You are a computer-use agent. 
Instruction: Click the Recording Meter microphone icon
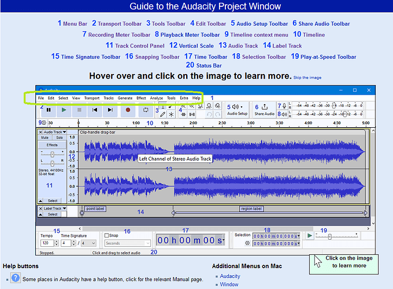[284, 106]
